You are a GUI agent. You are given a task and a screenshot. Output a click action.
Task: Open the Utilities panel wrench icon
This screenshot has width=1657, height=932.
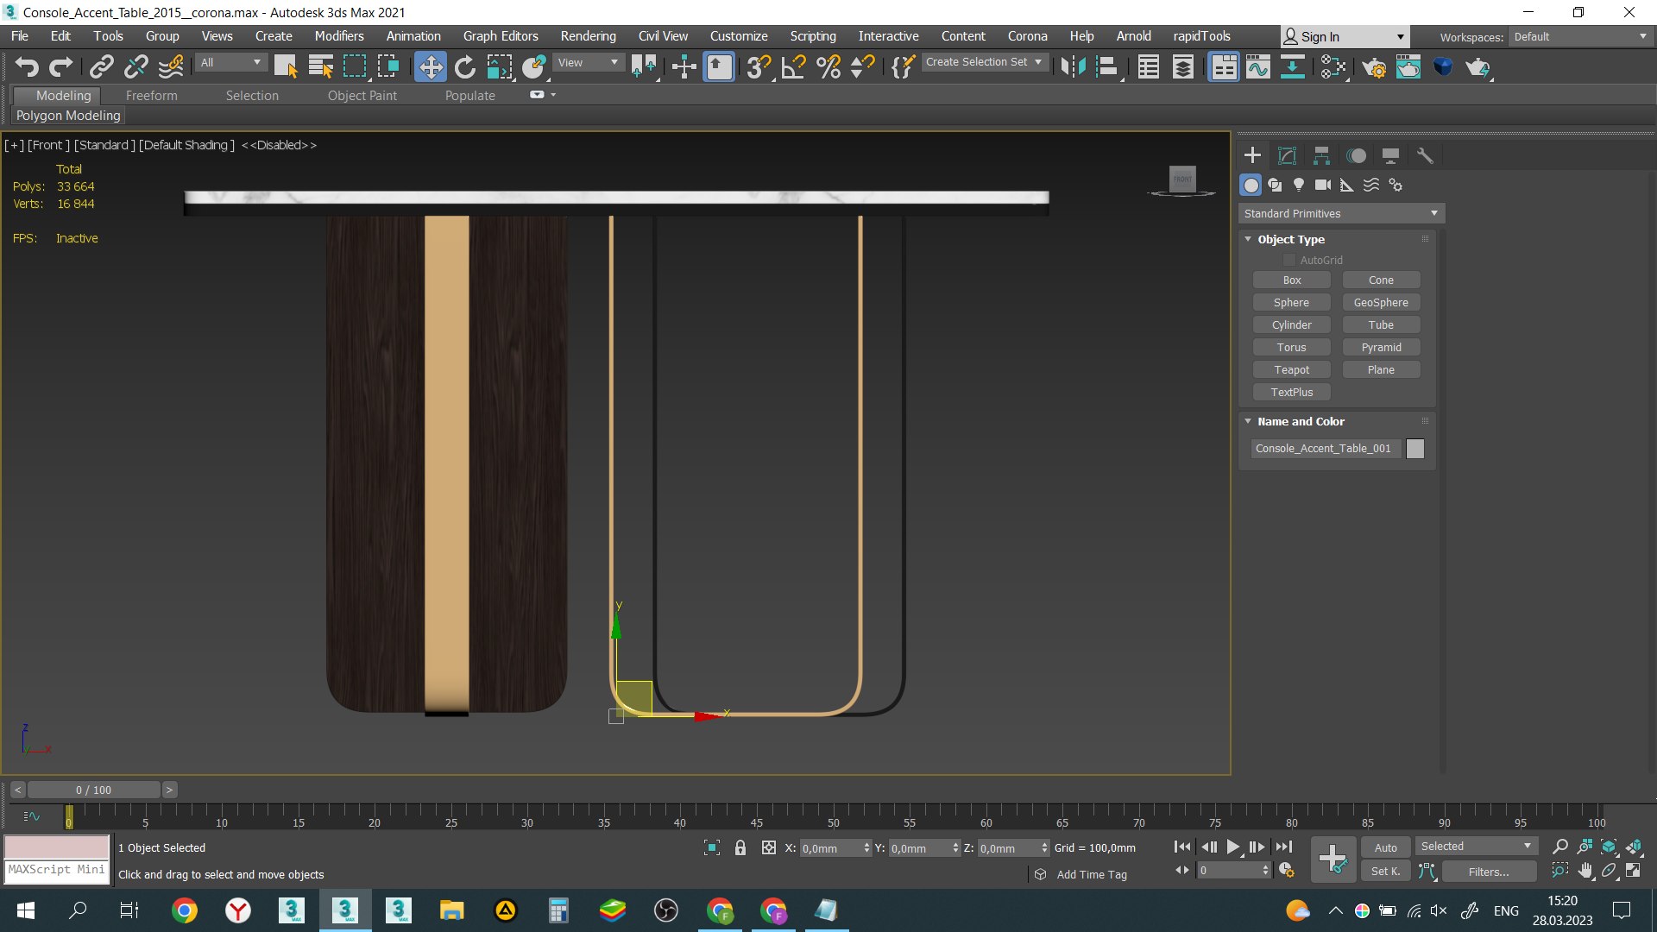pos(1425,155)
